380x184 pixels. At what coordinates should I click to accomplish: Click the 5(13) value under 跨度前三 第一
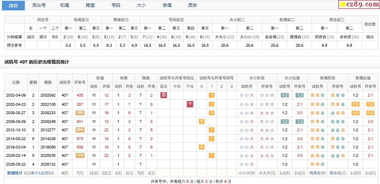[109, 37]
